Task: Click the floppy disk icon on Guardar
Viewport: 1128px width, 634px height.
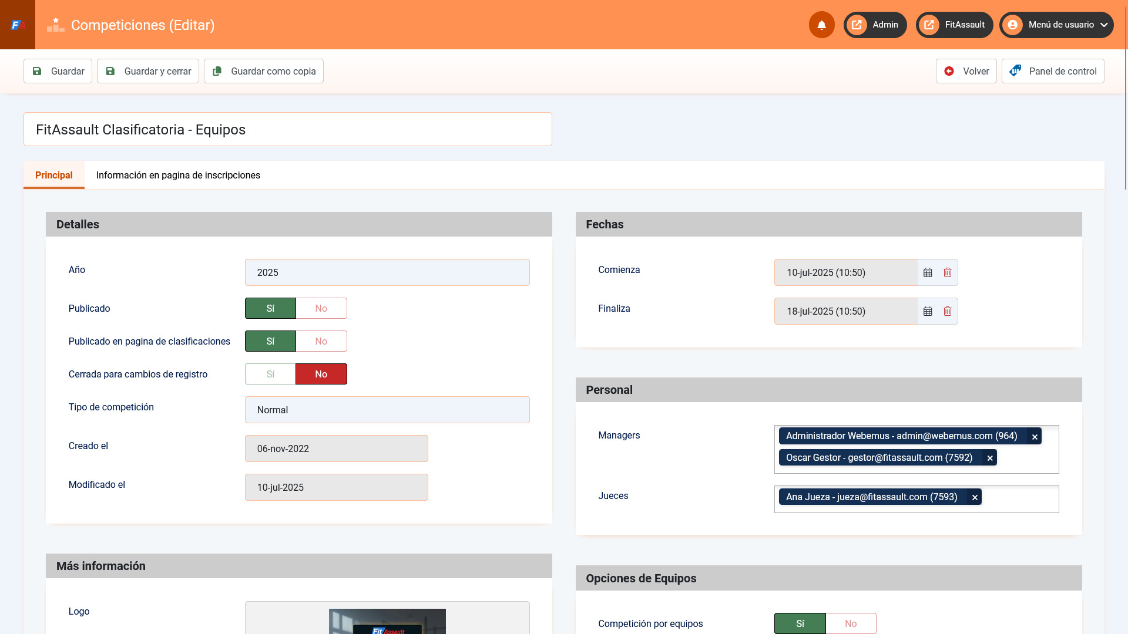Action: [x=37, y=71]
